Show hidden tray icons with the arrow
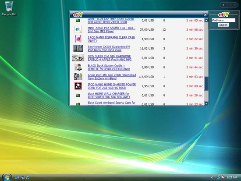 click(212, 177)
